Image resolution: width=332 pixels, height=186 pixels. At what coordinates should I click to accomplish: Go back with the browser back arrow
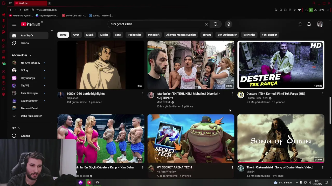click(x=10, y=10)
